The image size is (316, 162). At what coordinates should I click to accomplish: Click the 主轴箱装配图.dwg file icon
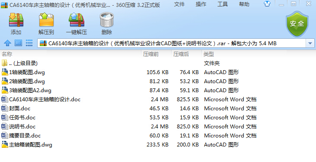point(5,144)
